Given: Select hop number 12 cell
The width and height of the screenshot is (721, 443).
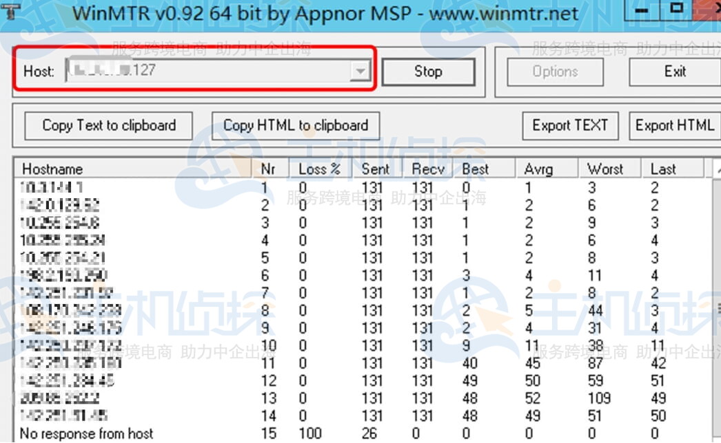Looking at the screenshot, I should coord(269,380).
